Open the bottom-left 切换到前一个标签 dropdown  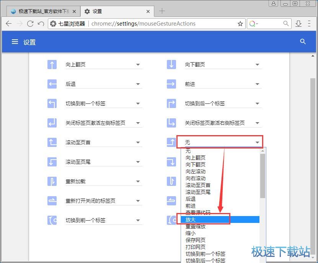[104, 220]
